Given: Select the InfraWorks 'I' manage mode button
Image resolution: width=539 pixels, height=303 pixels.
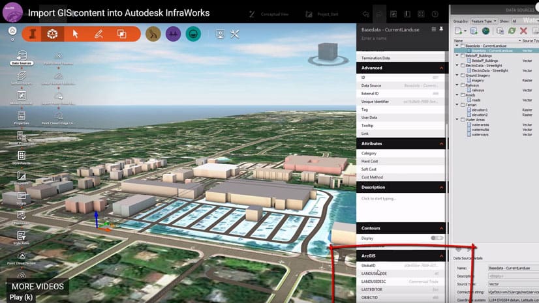Looking at the screenshot, I should coord(33,34).
